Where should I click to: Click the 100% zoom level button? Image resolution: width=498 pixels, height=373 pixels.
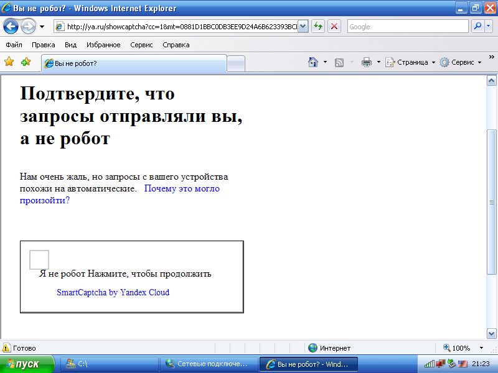(457, 348)
